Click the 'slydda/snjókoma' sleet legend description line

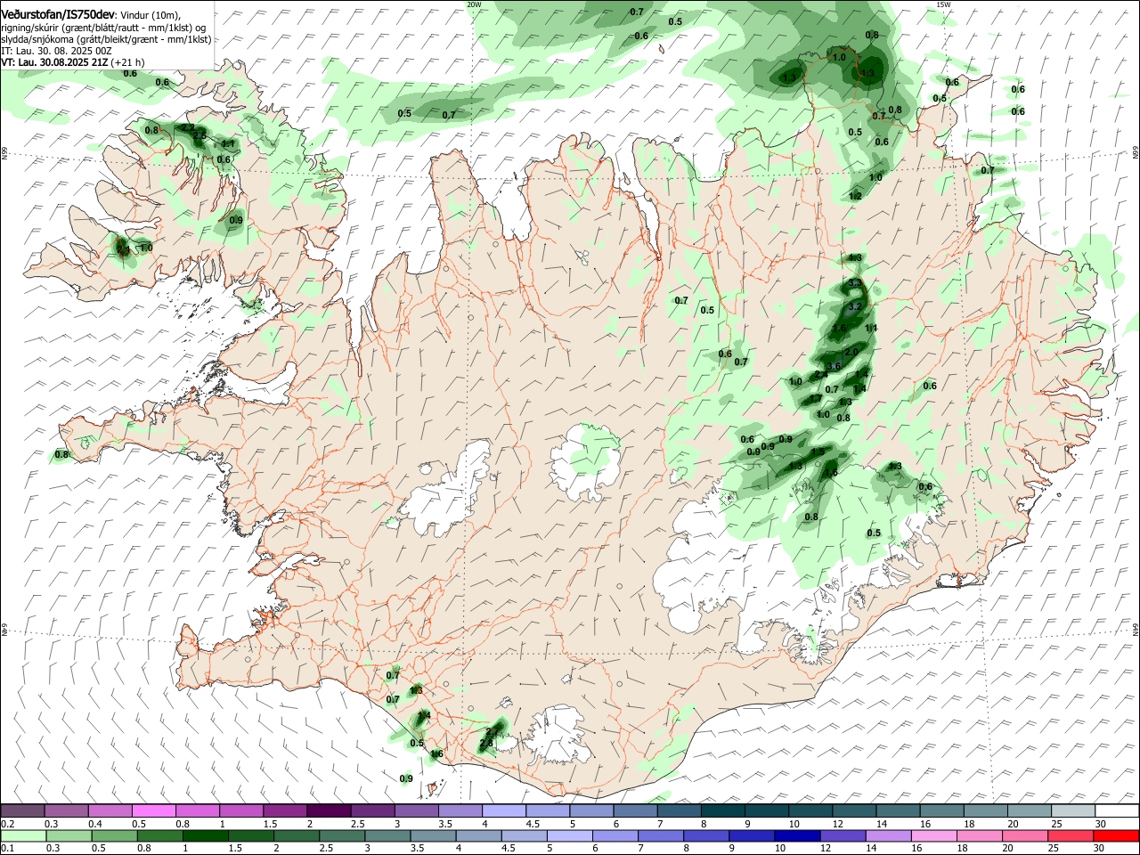106,39
